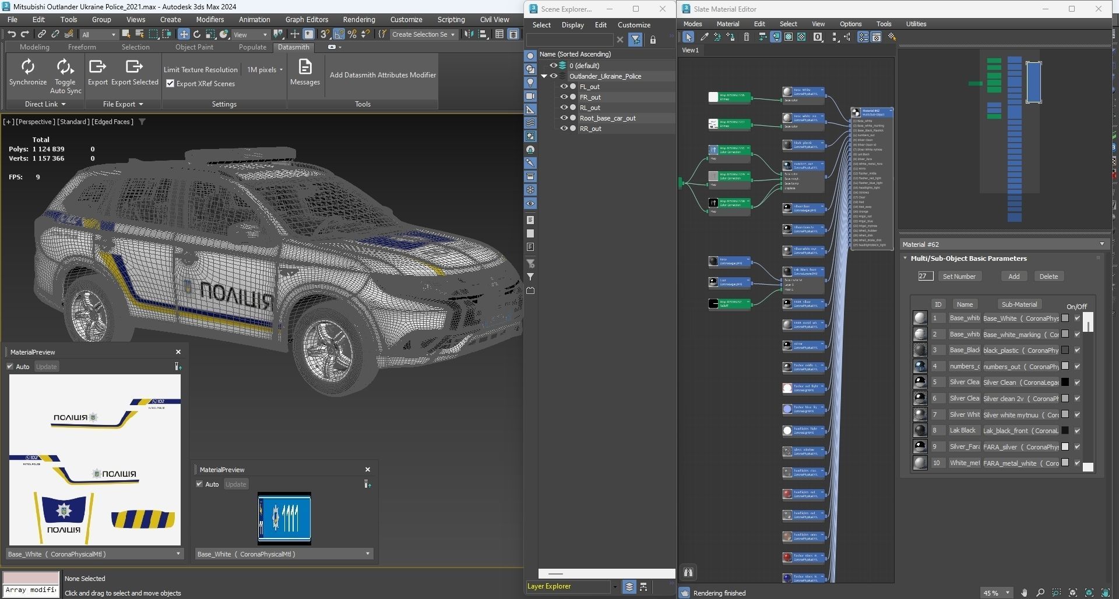Disable sub-material 5 Silver Clean On/Off checkbox
Image resolution: width=1119 pixels, height=599 pixels.
pyautogui.click(x=1077, y=382)
